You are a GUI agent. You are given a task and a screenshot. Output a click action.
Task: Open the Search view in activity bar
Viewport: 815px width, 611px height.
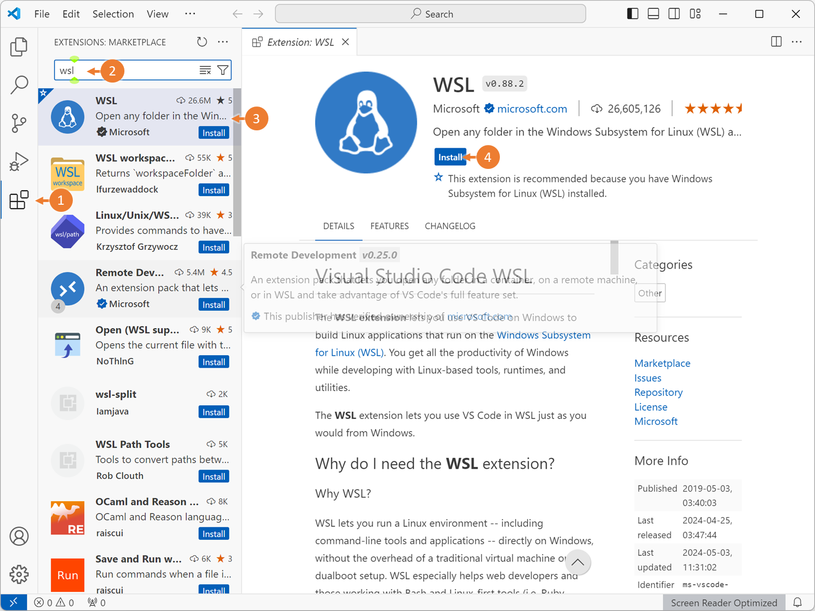coord(19,85)
